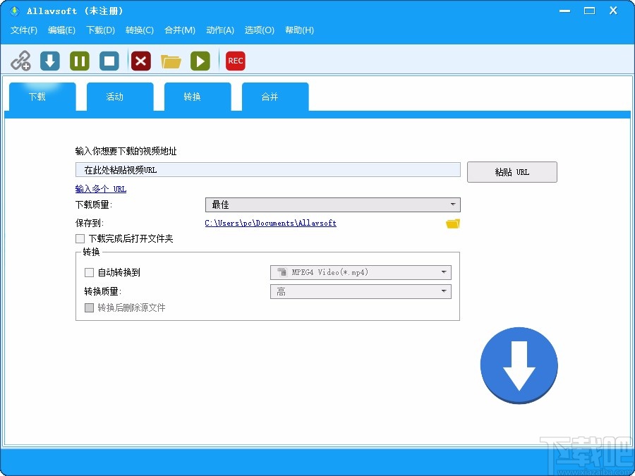The height and width of the screenshot is (476, 635).
Task: Click inside the video URL input box
Action: coord(268,169)
